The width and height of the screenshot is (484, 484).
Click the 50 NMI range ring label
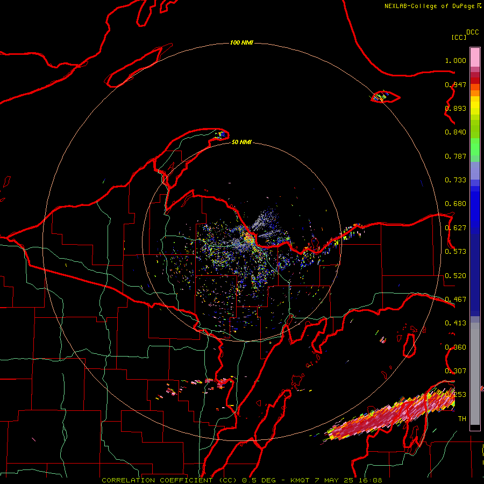pos(241,143)
